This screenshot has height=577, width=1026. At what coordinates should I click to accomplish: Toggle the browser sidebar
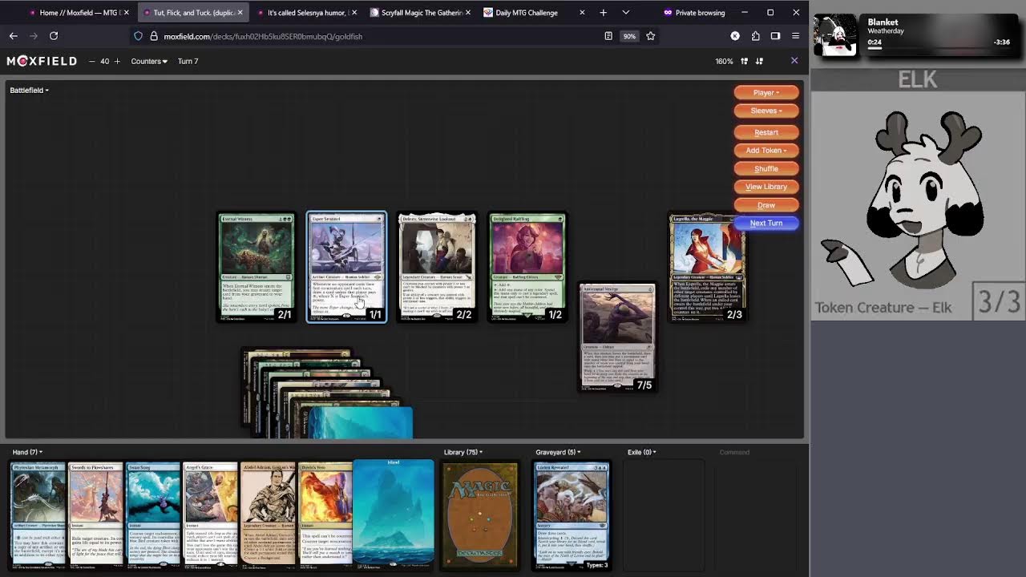click(x=775, y=36)
